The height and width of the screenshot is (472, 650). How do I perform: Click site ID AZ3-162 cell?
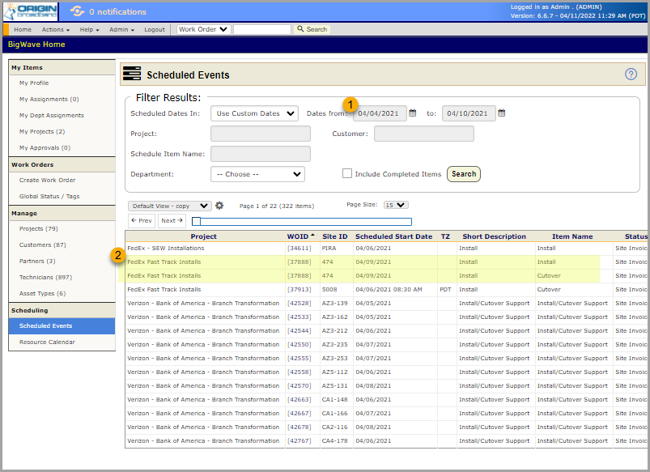[x=335, y=317]
